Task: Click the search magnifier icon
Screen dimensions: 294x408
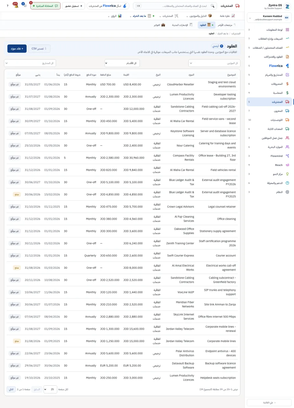Action: click(213, 6)
